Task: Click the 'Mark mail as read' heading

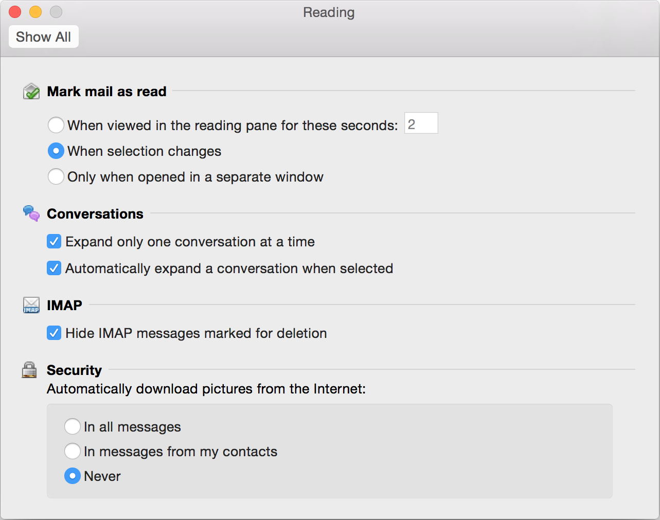Action: click(x=106, y=92)
